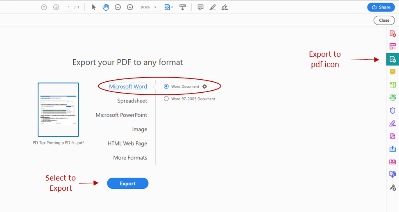Image resolution: width=399 pixels, height=212 pixels.
Task: Open the blue Send/share upload sidebar icon
Action: [392, 149]
